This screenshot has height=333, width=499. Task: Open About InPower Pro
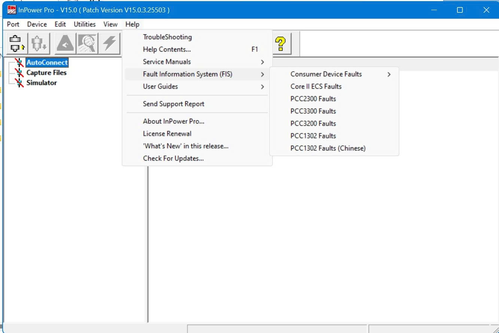[197, 121]
